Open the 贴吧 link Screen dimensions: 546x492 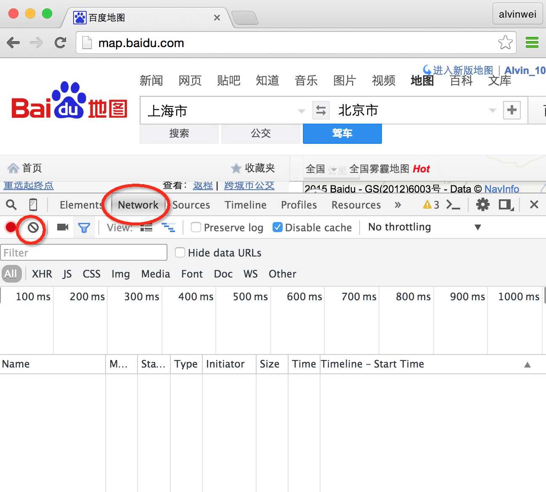coord(228,80)
